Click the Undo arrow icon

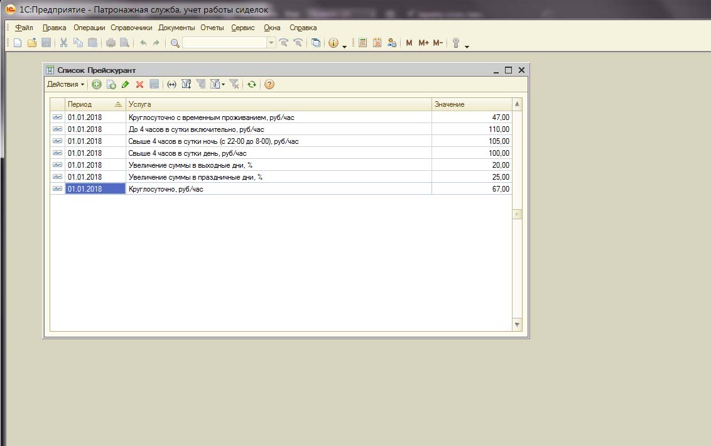coord(143,43)
